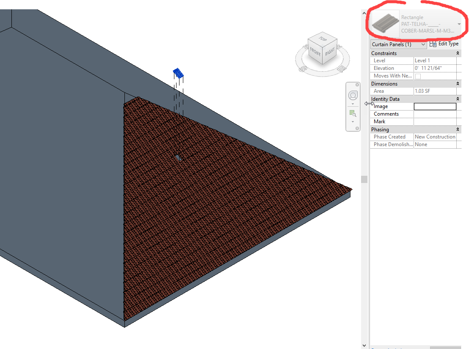Expand the zoom options arrow on navigation bar

(x=353, y=122)
